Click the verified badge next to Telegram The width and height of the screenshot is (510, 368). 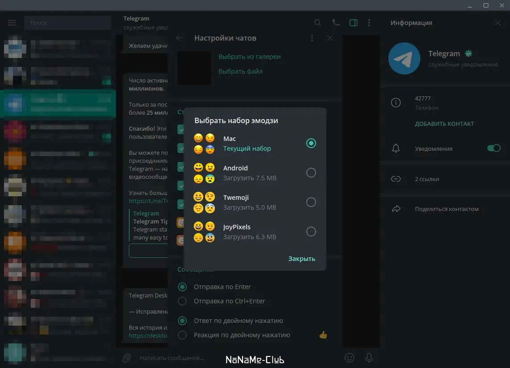469,54
